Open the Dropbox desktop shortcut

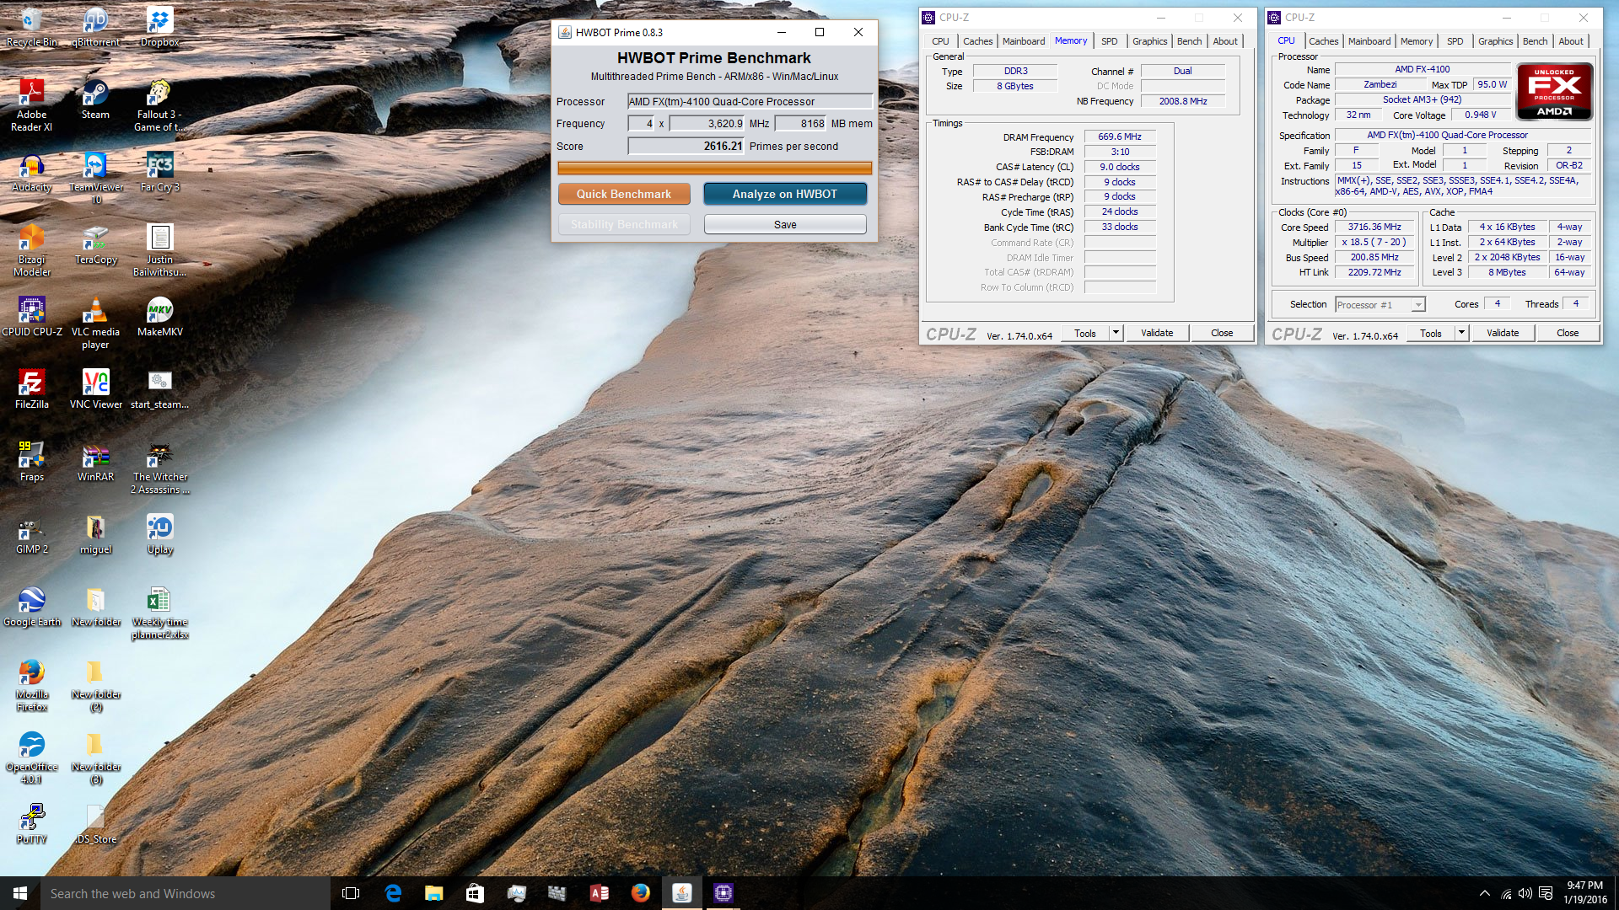[159, 25]
